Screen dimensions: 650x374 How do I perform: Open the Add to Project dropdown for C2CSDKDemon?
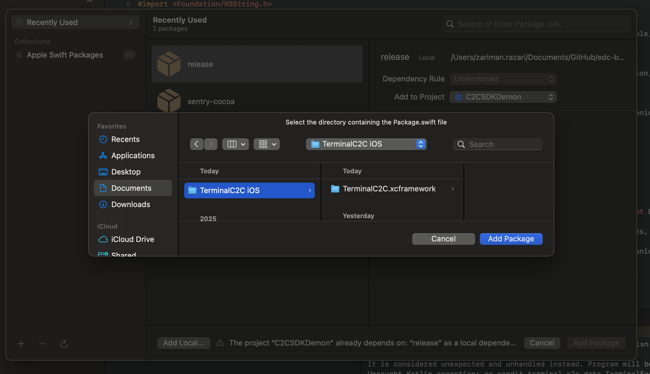click(x=503, y=97)
